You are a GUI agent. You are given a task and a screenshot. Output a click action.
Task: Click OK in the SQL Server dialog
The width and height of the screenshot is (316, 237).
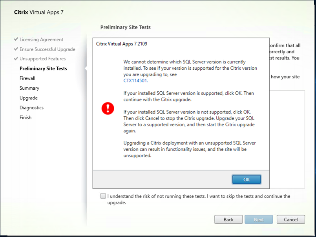[247, 179]
